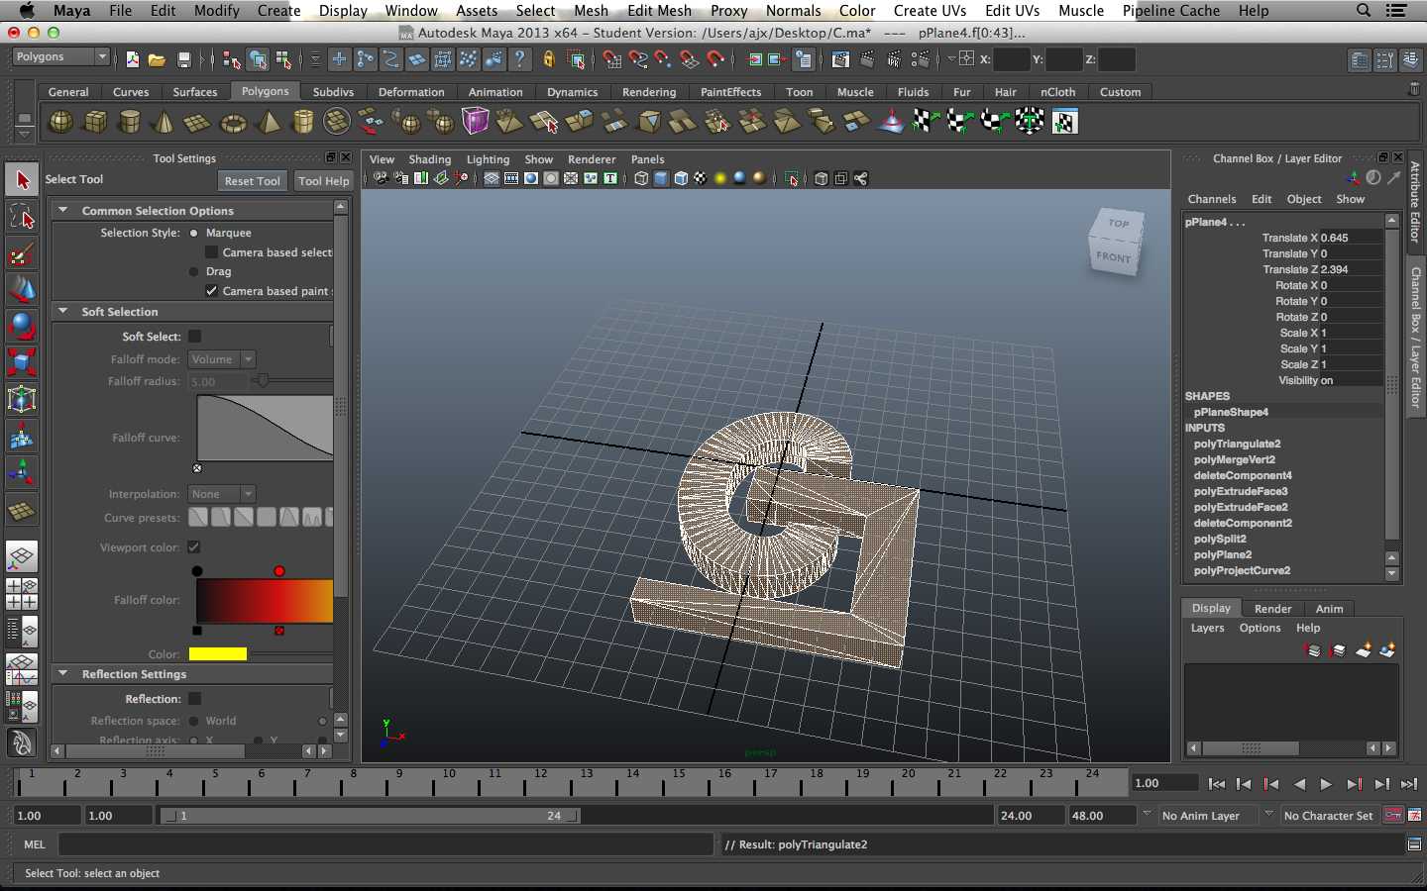
Task: Select the Lasso tool in toolbox
Action: 22,217
